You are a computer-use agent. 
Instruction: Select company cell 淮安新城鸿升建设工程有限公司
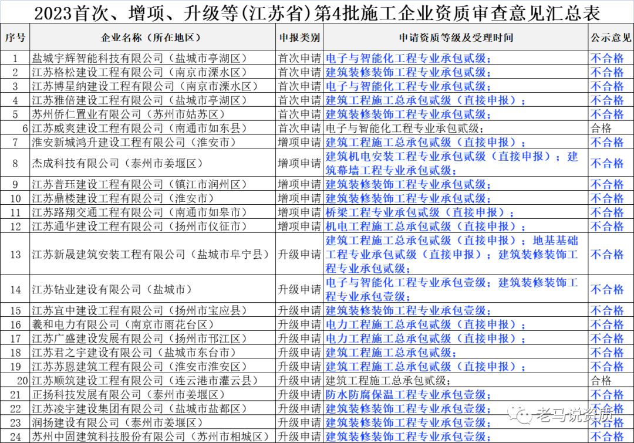(153, 142)
